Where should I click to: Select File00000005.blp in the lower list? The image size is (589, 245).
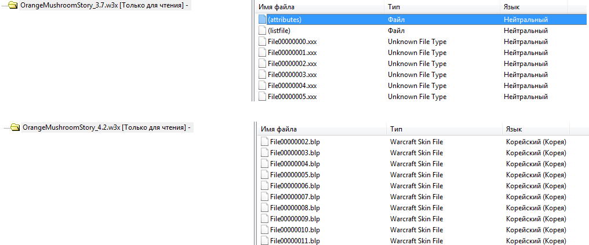[x=295, y=175]
